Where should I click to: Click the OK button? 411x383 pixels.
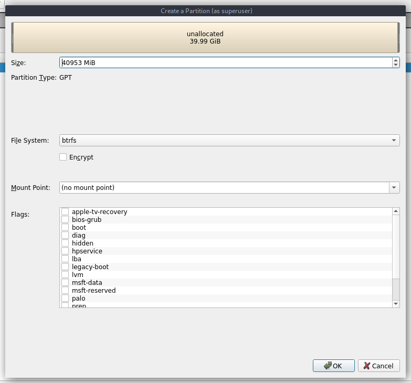tap(333, 366)
